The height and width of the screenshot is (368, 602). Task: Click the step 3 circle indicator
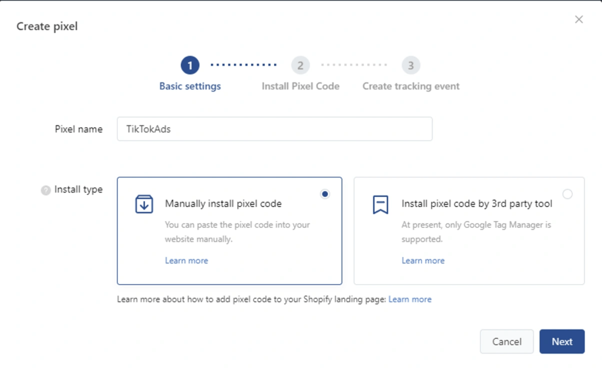[x=411, y=65]
